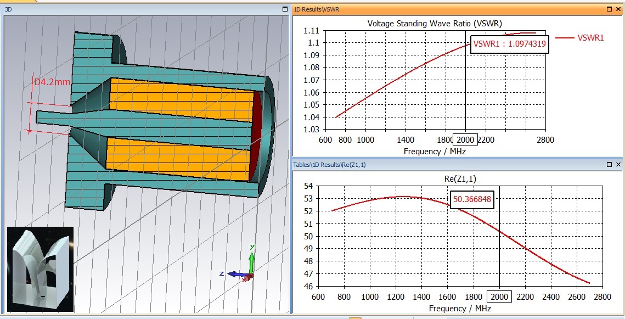
Task: Select the 1D Results\VSWR title bar
Action: coord(458,9)
